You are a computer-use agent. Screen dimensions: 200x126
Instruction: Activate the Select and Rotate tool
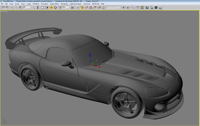[55, 8]
